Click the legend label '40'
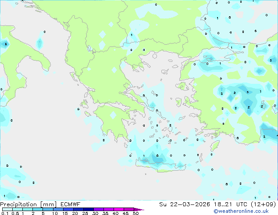Screen dimensions: 278x215 [115, 213]
